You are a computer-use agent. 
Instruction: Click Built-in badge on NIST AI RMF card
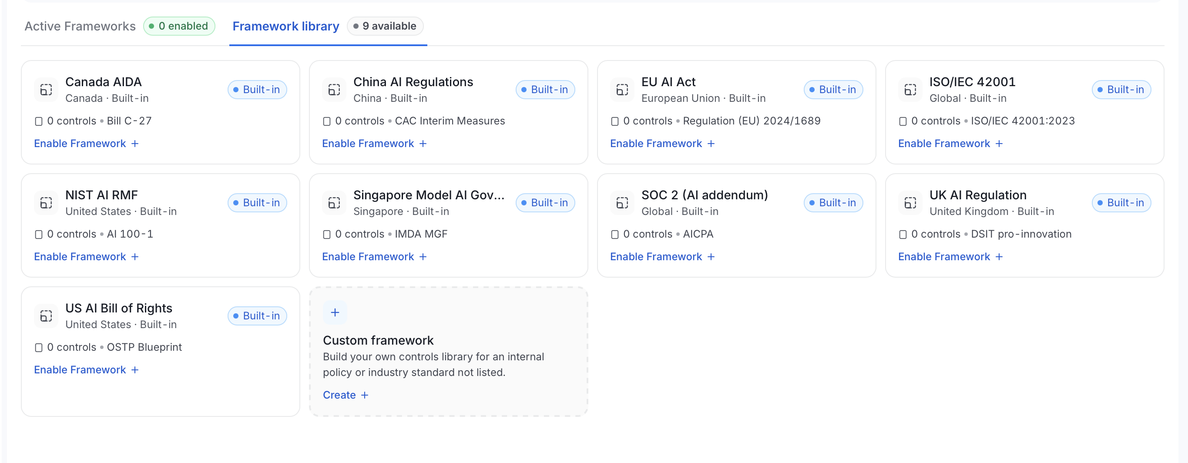click(x=257, y=202)
